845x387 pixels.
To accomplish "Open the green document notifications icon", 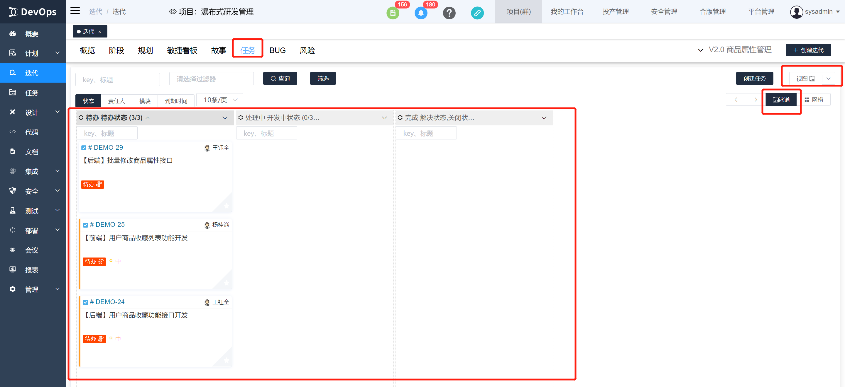I will pyautogui.click(x=392, y=13).
